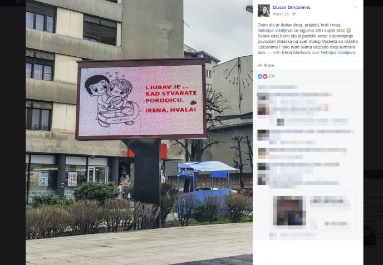
Task: Click the March 24 timestamp
Action: (x=281, y=14)
